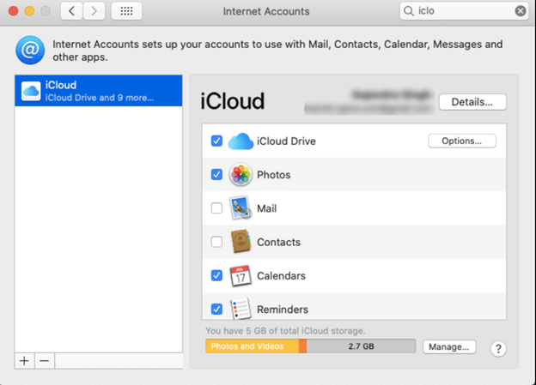Viewport: 536px width, 385px height.
Task: Show all preferences grid button
Action: pyautogui.click(x=126, y=11)
